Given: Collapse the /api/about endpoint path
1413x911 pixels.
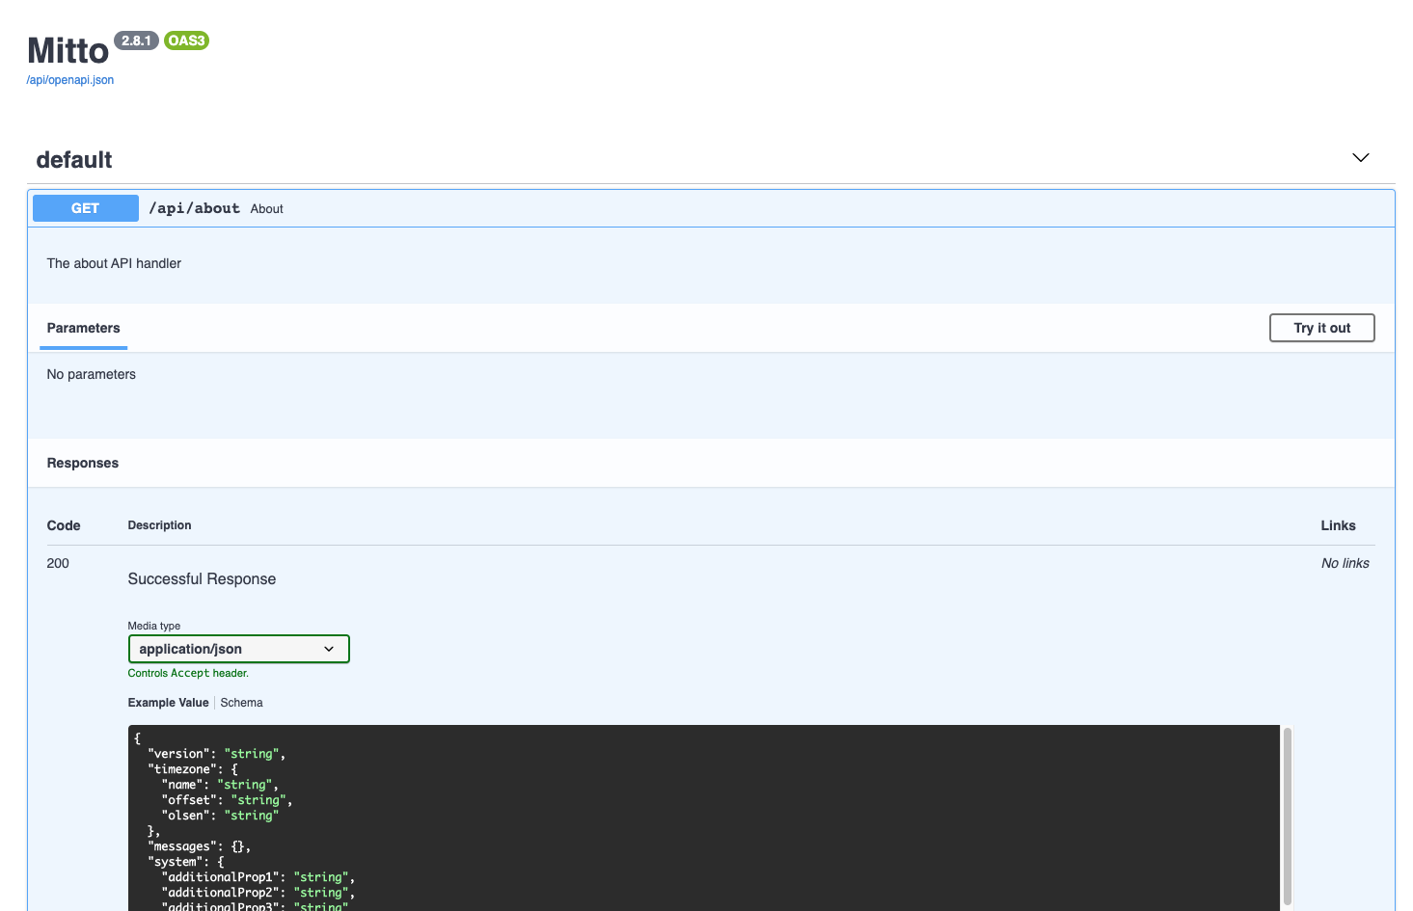Looking at the screenshot, I should (x=194, y=208).
